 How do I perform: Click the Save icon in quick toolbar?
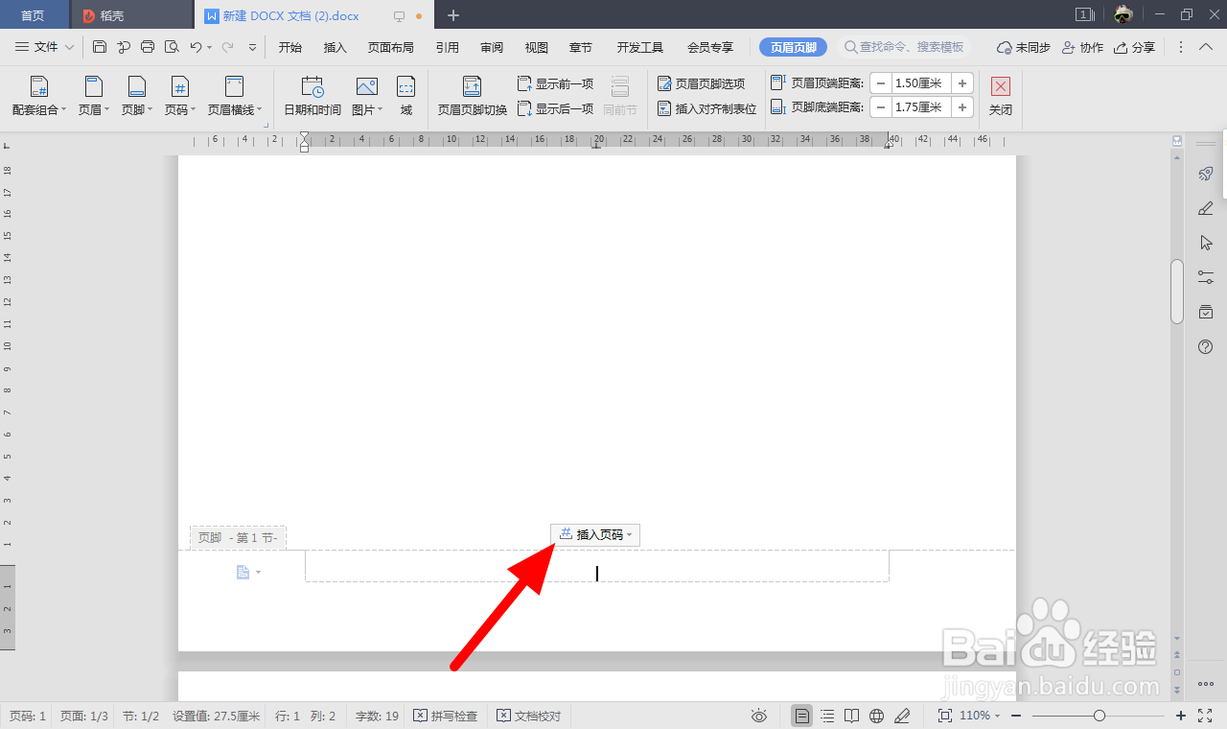(100, 47)
